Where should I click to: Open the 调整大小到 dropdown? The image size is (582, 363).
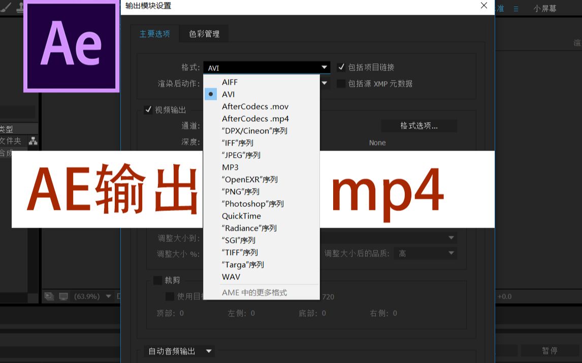(388, 238)
